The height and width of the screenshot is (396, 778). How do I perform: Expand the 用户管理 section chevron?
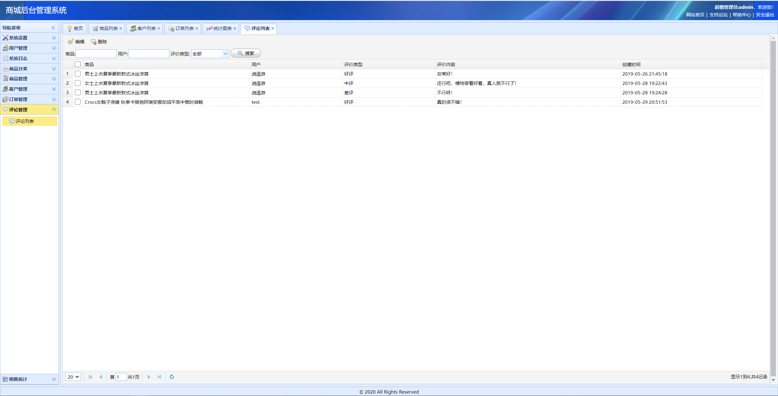[54, 48]
